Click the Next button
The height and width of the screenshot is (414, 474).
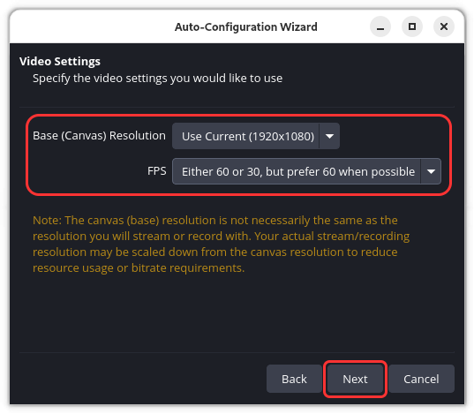point(355,379)
